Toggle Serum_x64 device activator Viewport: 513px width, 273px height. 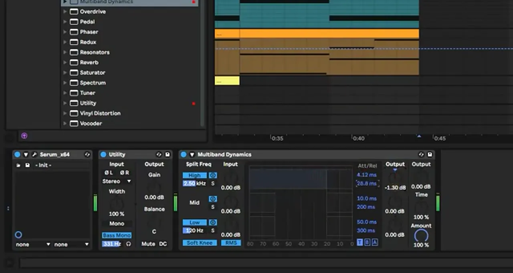point(17,155)
